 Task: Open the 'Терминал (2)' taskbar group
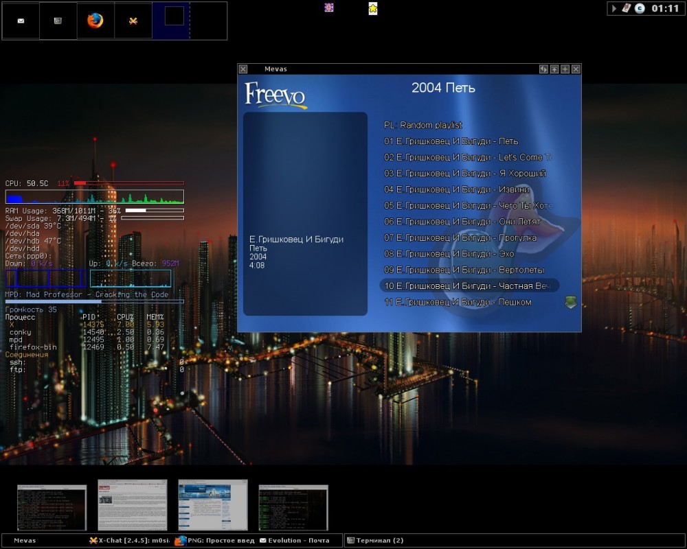515,541
